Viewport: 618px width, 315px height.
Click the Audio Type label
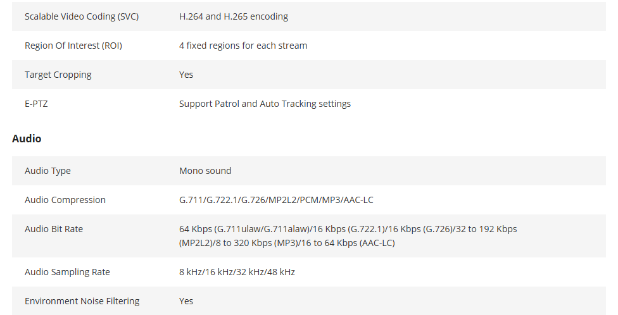(47, 171)
